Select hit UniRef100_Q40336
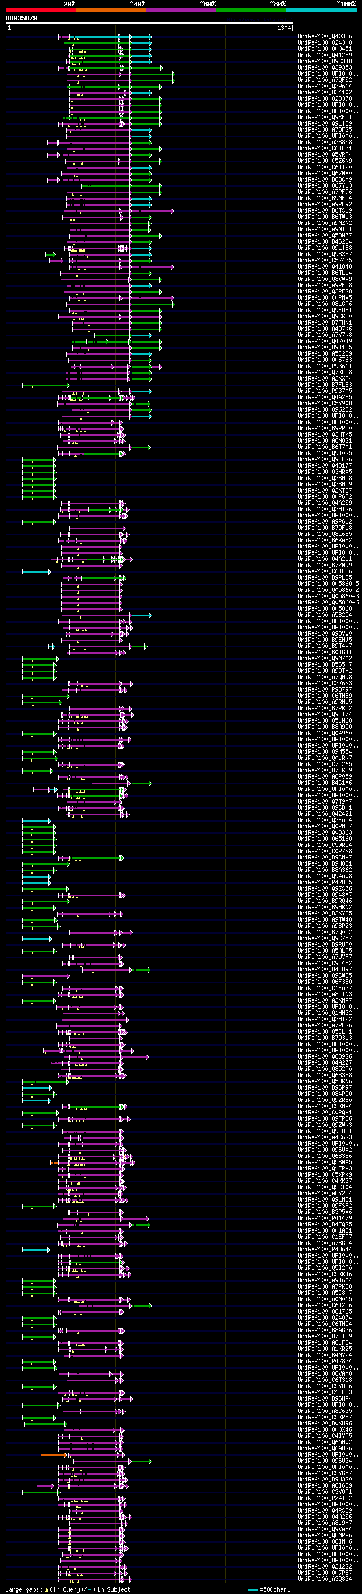This screenshot has height=1594, width=362. click(x=325, y=37)
